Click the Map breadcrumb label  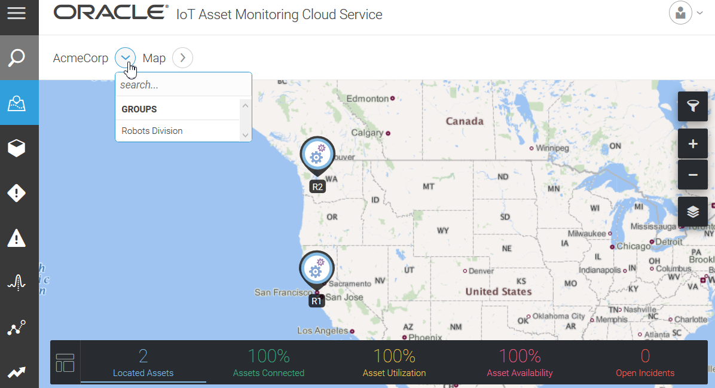[x=154, y=59]
